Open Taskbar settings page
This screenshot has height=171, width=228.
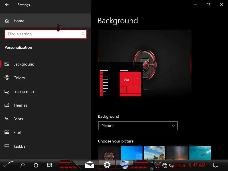46,146
